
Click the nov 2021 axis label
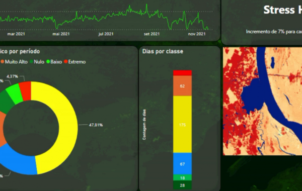click(x=197, y=34)
